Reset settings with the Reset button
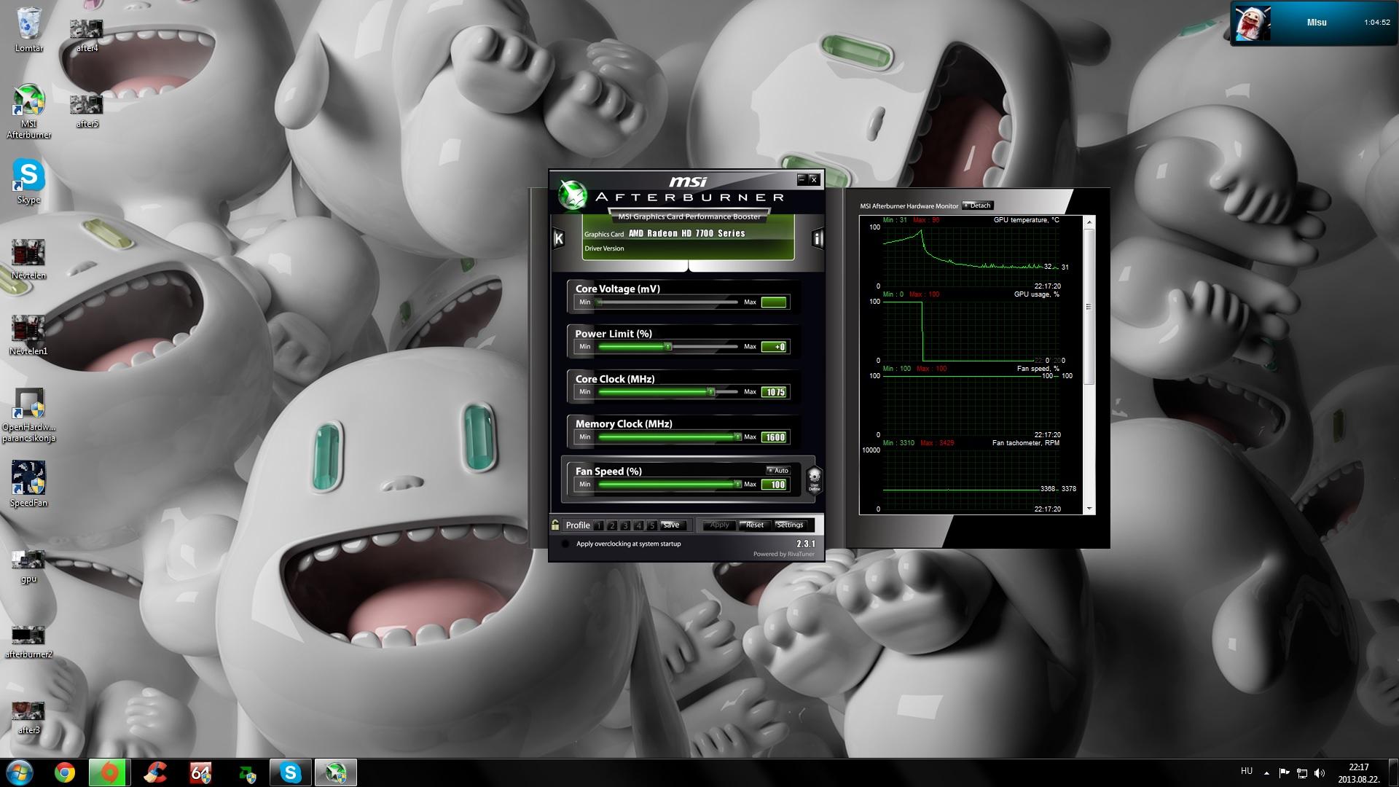This screenshot has height=787, width=1399. [x=755, y=525]
